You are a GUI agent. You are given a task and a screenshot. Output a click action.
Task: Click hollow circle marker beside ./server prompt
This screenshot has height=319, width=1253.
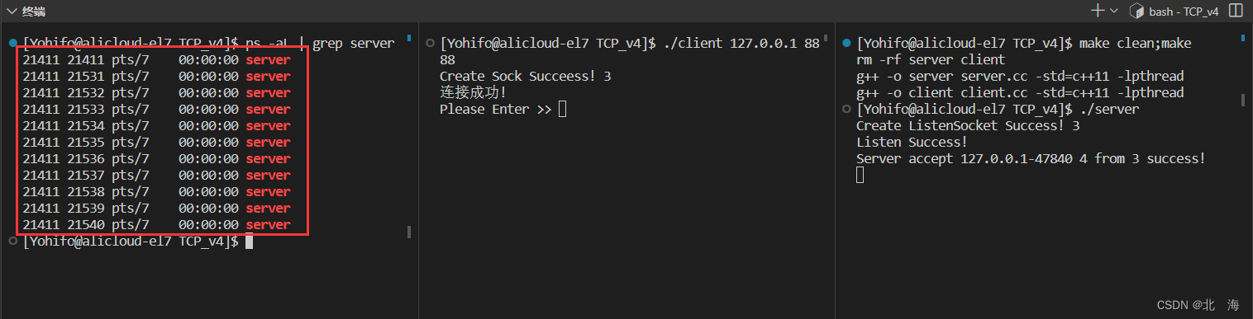[846, 109]
